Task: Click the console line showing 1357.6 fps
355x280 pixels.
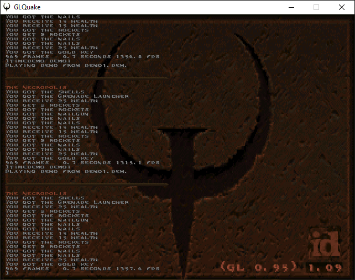Action: click(82, 269)
